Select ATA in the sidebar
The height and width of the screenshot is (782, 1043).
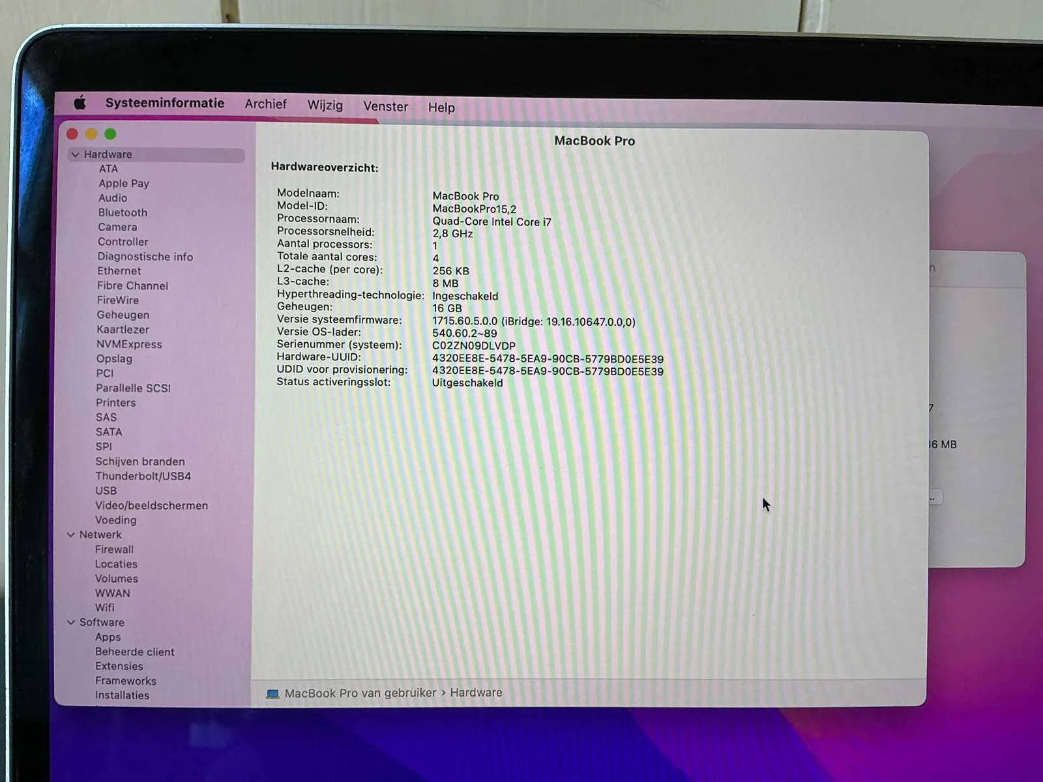point(108,169)
